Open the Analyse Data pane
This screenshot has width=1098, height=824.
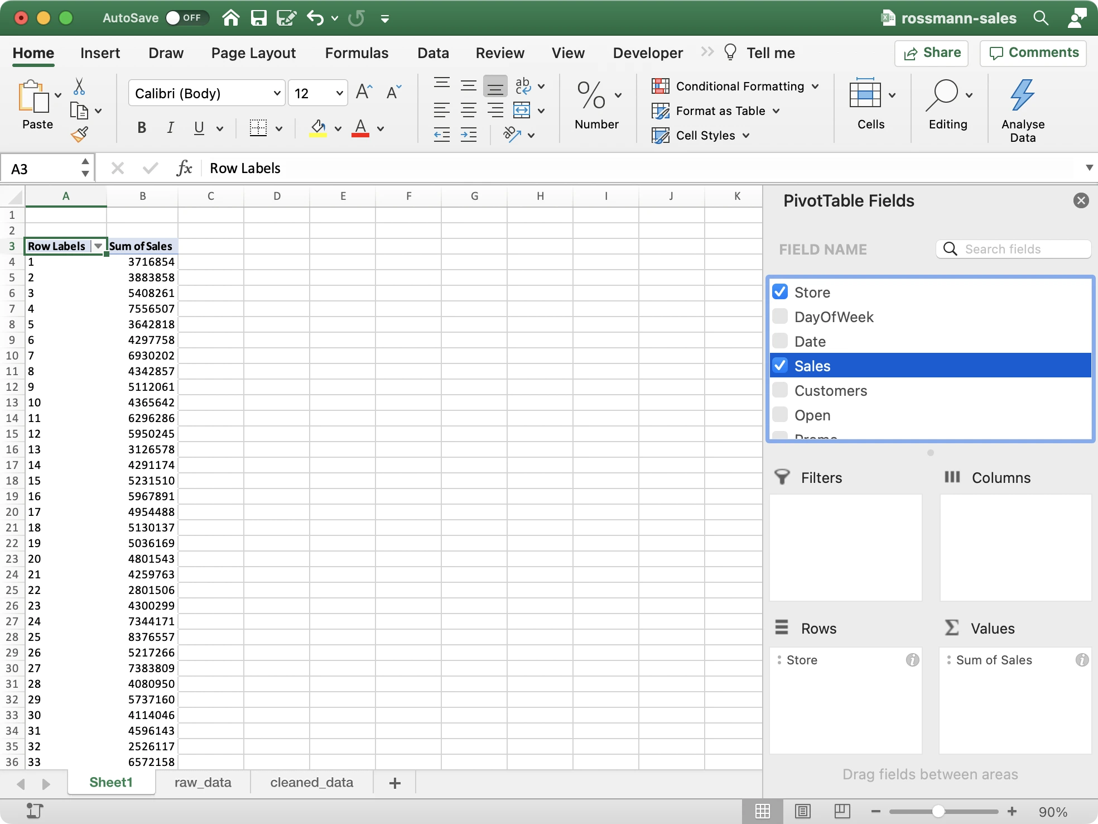pyautogui.click(x=1023, y=107)
